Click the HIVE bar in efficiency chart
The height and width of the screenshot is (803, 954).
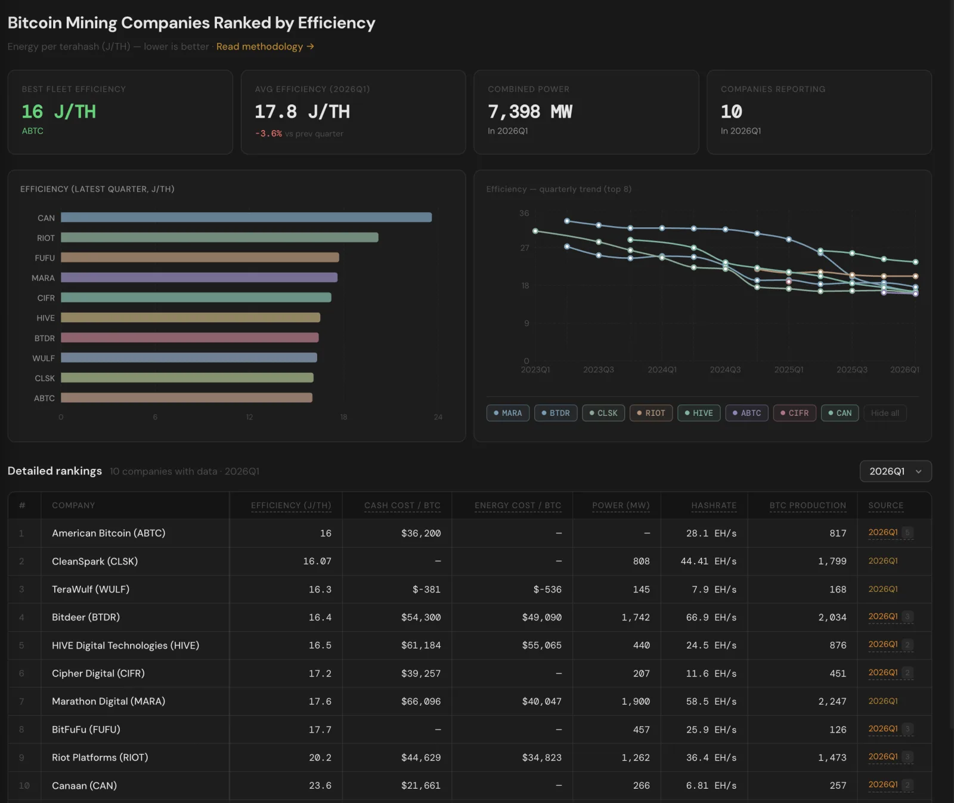(190, 318)
